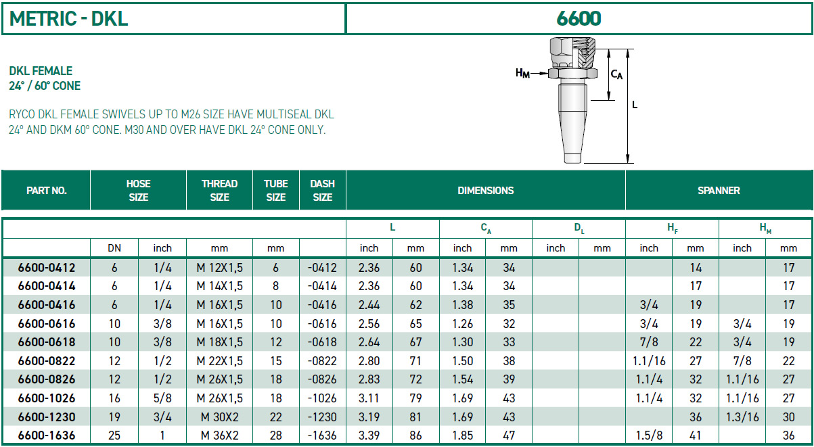Click HF spanner value 41 mm
The width and height of the screenshot is (814, 447).
696,435
